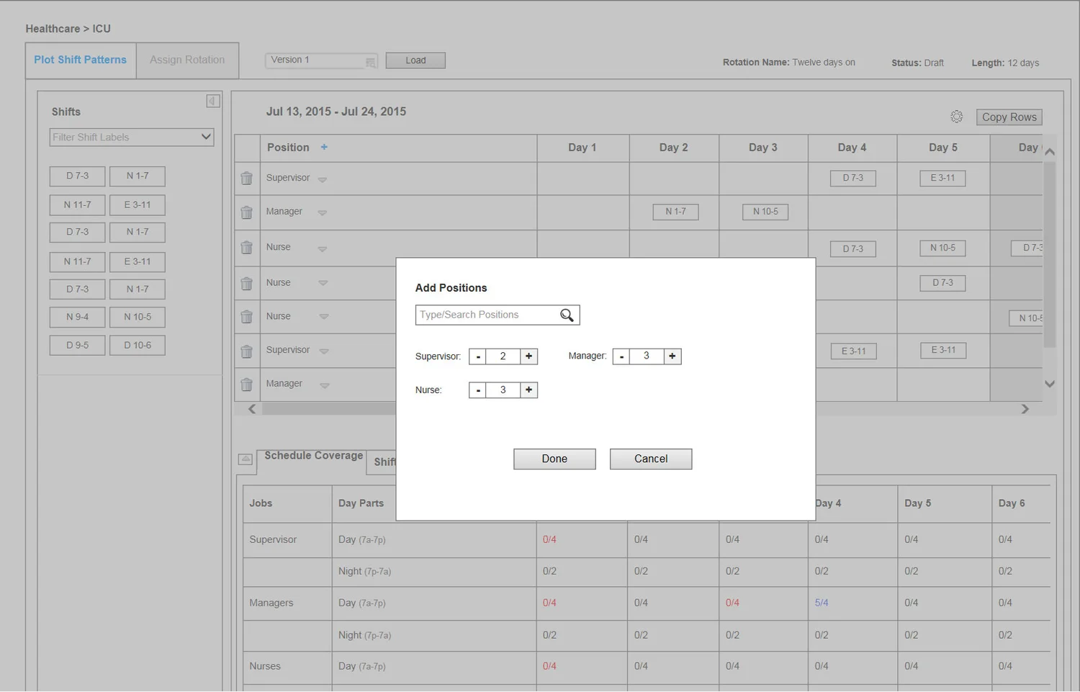Click N 1-7 shift in Manager Day 2
Viewport: 1080px width, 692px height.
pyautogui.click(x=675, y=212)
